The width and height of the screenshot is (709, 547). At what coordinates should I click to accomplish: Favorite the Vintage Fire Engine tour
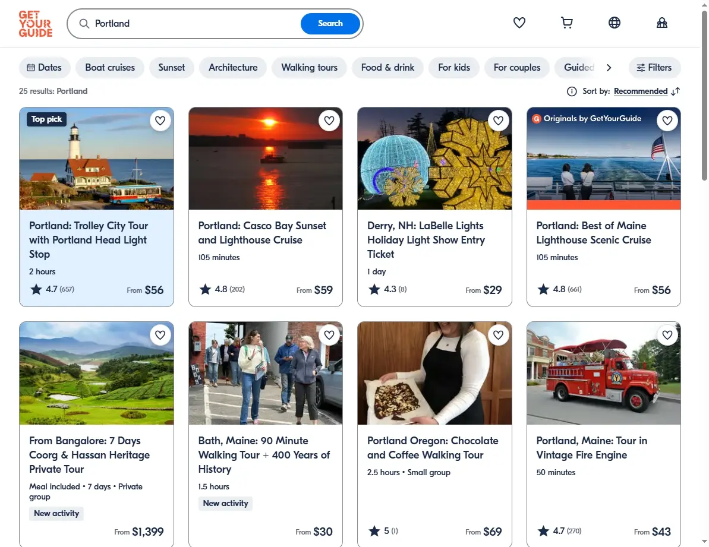(x=667, y=335)
